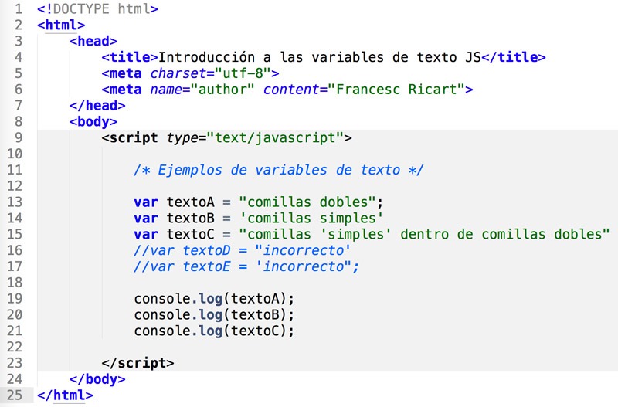The width and height of the screenshot is (618, 407).
Task: Click line number 17 in the gutter
Action: pos(15,266)
